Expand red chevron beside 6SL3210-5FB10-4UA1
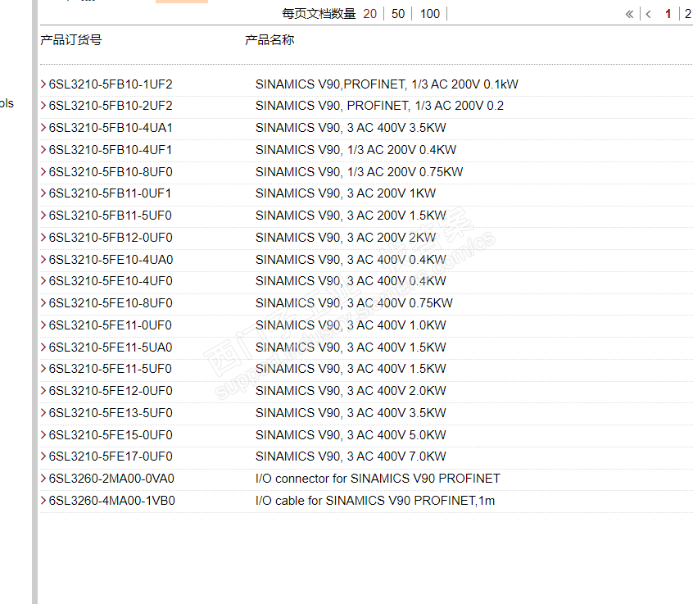 pos(43,127)
